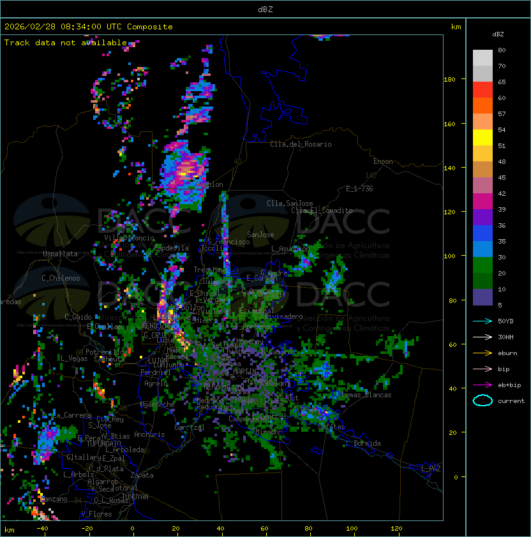Click the timestamp '2026/02/28 08:34:00 UTC Composite'

pyautogui.click(x=89, y=27)
